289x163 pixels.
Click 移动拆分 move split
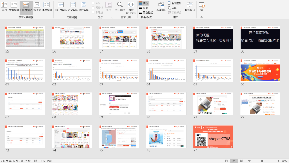[174, 13]
